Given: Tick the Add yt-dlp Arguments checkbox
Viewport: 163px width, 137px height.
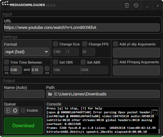Looking at the screenshot, I should tap(116, 44).
